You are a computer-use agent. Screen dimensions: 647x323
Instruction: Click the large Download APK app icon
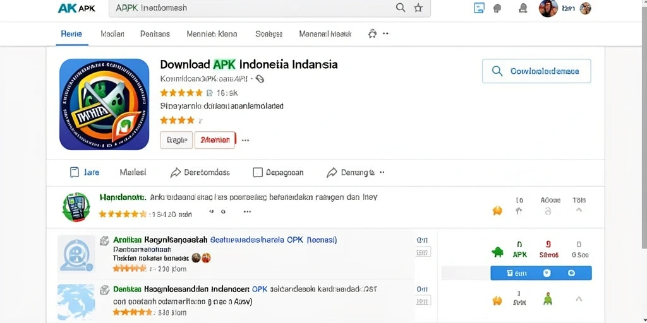pyautogui.click(x=104, y=104)
